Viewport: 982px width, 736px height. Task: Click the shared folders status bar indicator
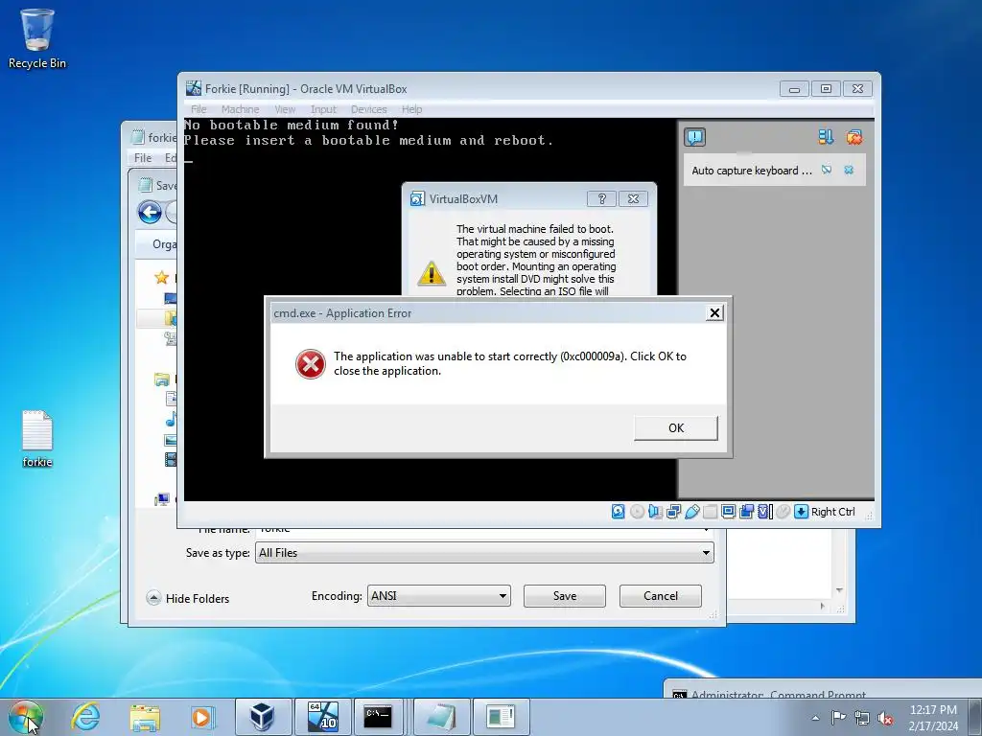click(711, 512)
